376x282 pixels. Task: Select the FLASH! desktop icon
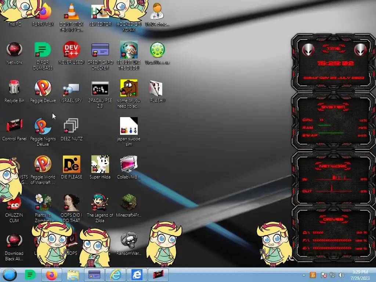click(157, 91)
